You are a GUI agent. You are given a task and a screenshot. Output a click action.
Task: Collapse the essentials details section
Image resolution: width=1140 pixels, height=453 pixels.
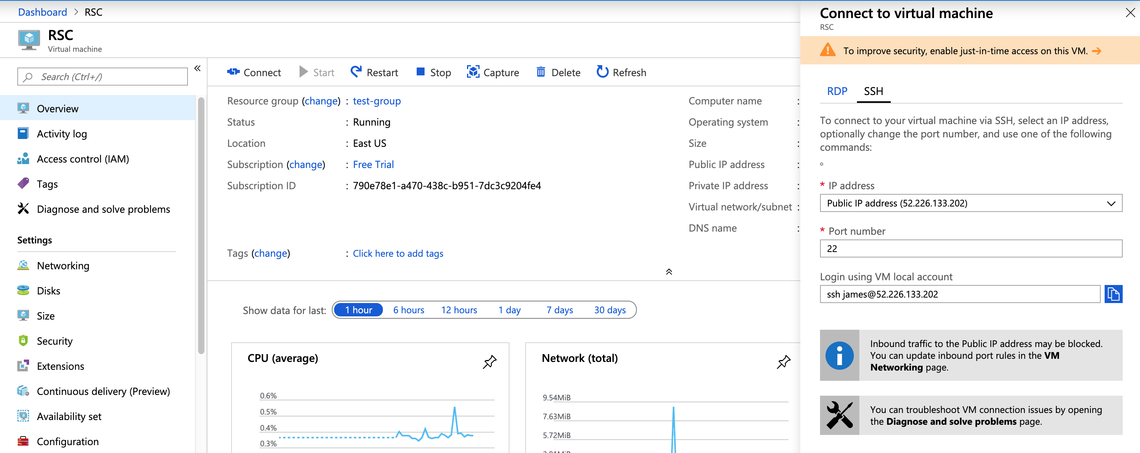[x=669, y=272]
